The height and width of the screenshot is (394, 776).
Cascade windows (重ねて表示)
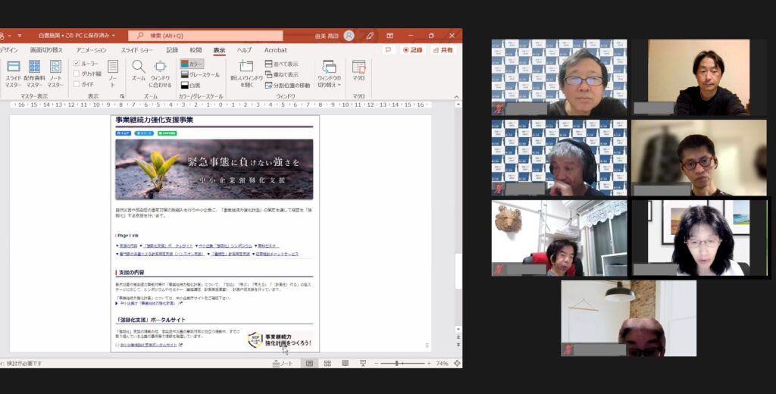tap(282, 75)
